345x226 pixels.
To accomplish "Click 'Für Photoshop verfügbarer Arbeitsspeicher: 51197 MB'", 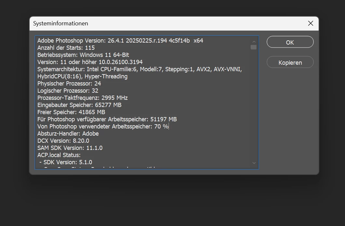I will tap(107, 119).
